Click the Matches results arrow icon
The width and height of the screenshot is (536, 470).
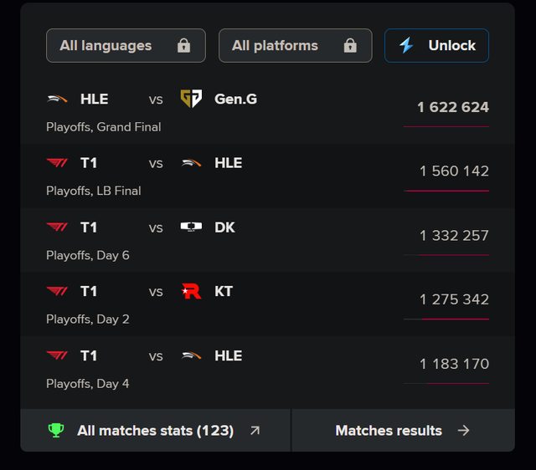pyautogui.click(x=463, y=431)
